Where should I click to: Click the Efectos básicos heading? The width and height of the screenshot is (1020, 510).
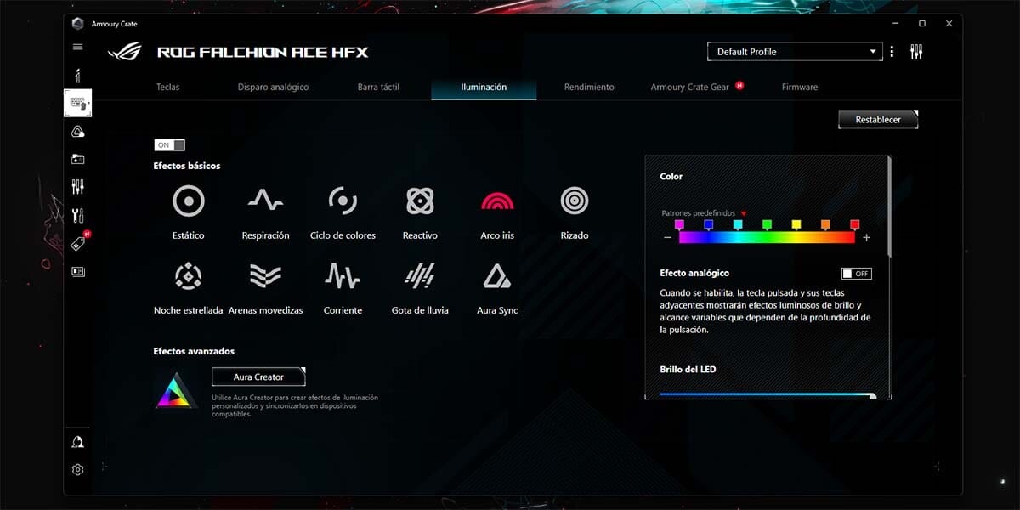[187, 166]
